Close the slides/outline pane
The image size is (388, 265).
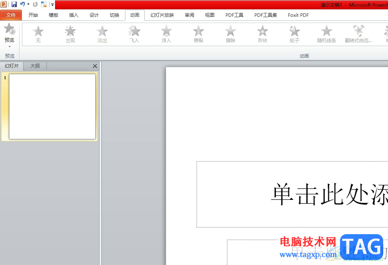95,66
